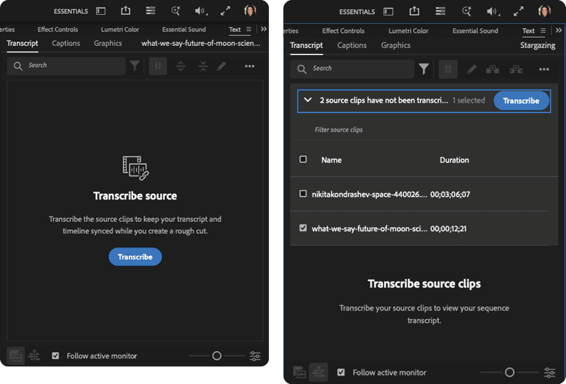
Task: Focus the Search field in left panel
Action: coord(66,66)
